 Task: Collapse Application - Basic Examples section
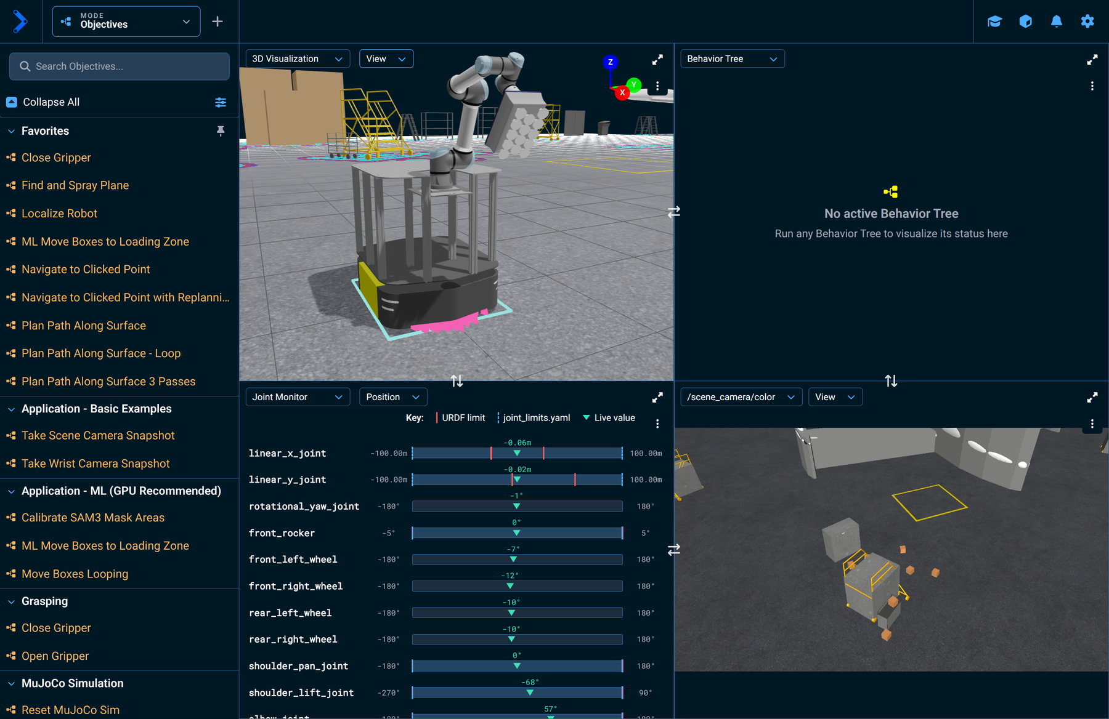(11, 409)
